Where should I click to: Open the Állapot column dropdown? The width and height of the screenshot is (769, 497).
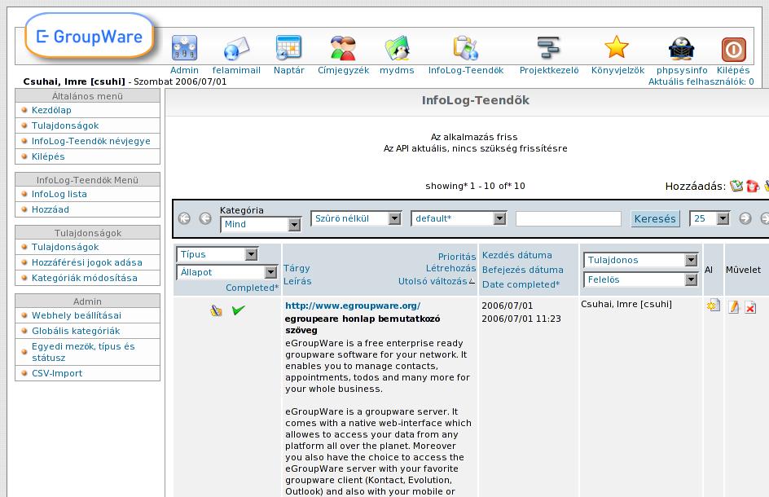pos(226,272)
